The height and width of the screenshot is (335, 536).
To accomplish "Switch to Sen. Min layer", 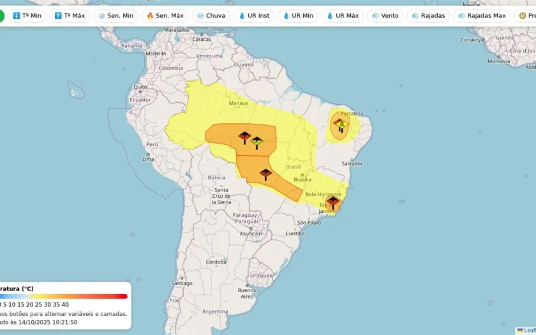I will click(116, 16).
